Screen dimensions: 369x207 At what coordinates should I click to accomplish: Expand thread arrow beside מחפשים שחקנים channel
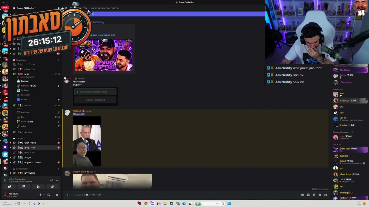11,162
